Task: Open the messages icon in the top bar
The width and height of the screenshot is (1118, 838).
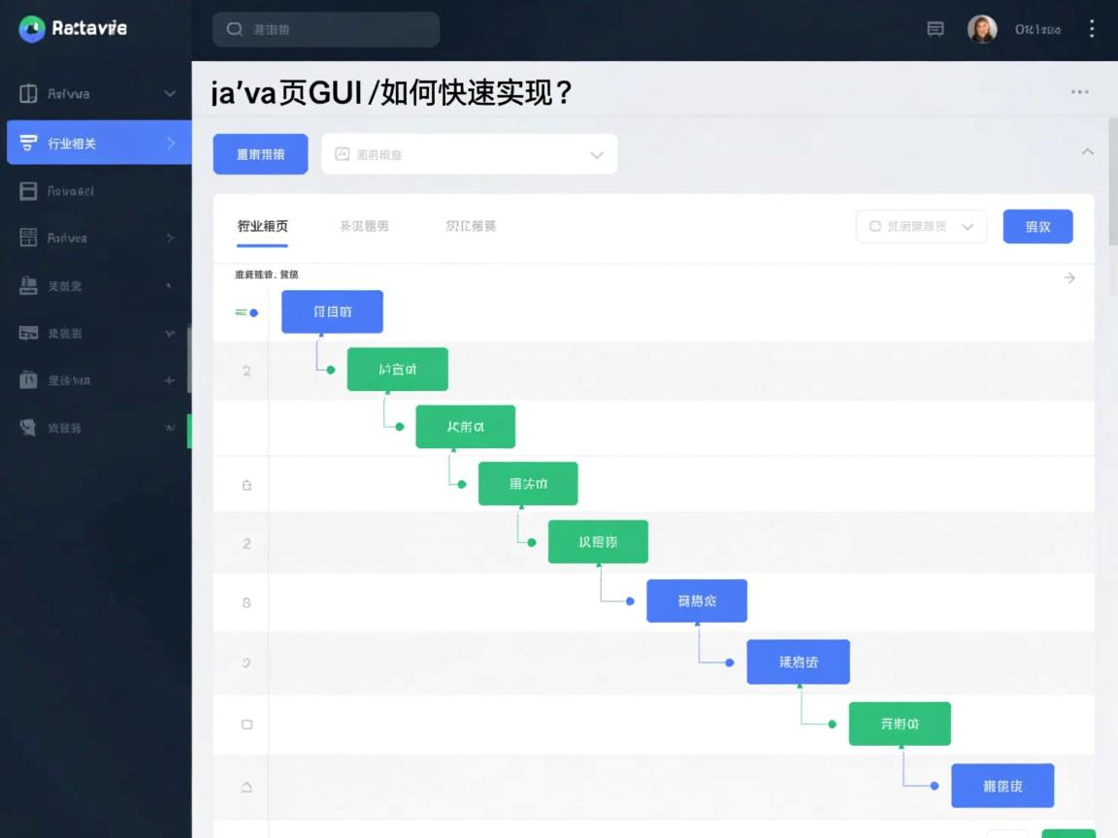Action: (x=935, y=29)
